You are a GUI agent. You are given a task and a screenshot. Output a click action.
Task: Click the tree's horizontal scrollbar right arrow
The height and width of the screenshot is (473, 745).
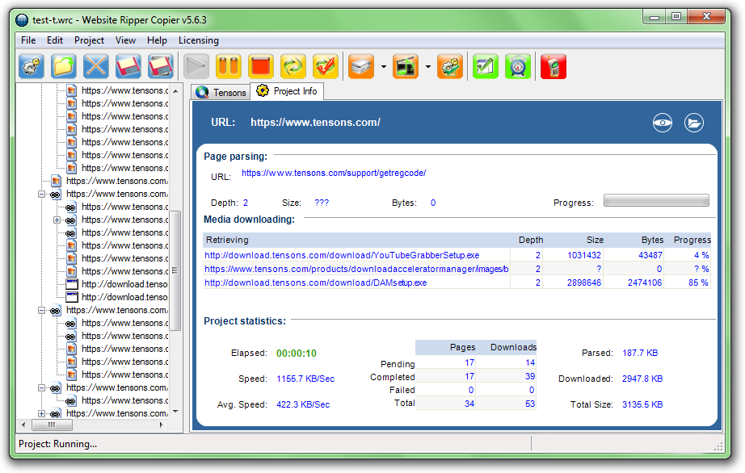(162, 425)
